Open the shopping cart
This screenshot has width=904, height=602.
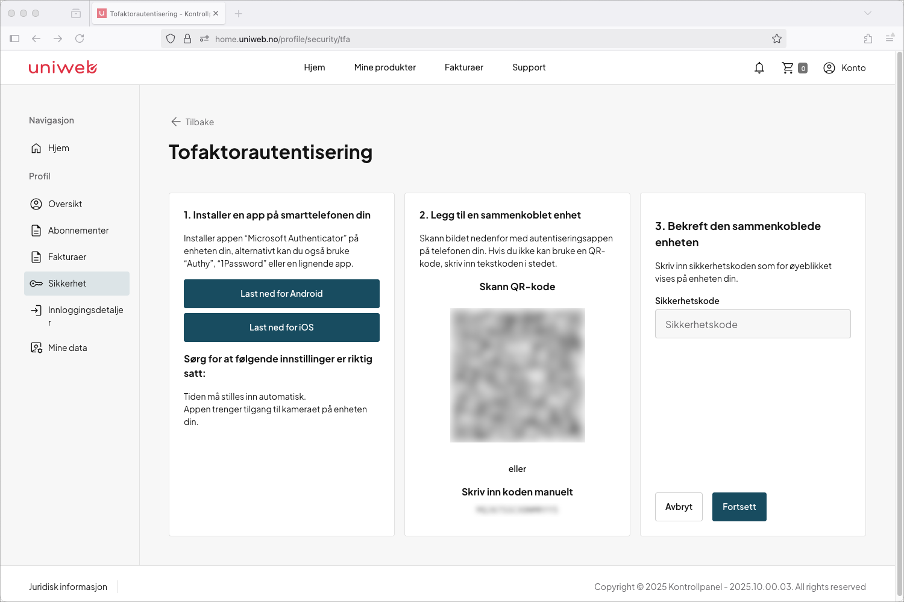pyautogui.click(x=794, y=68)
